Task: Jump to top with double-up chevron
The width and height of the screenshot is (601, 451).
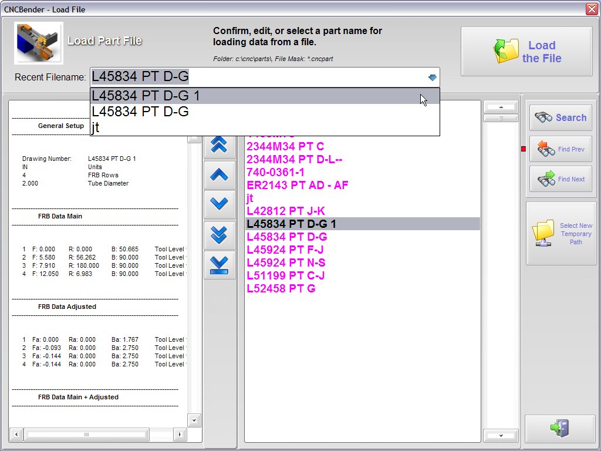Action: point(219,144)
